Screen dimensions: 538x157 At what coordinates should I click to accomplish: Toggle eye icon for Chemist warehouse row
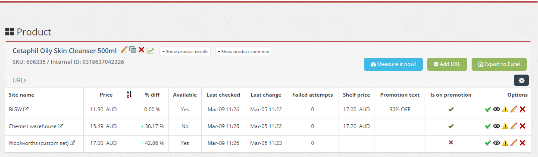tap(496, 126)
